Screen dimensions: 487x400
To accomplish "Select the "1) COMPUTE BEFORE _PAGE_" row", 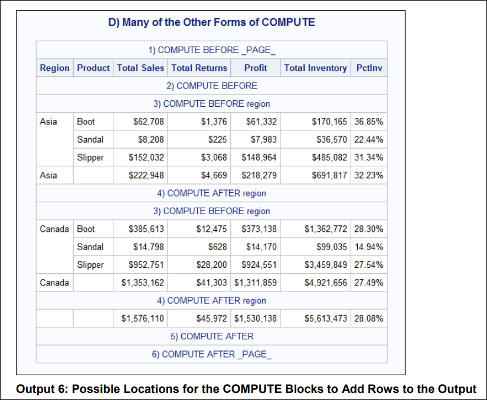I will [x=211, y=50].
